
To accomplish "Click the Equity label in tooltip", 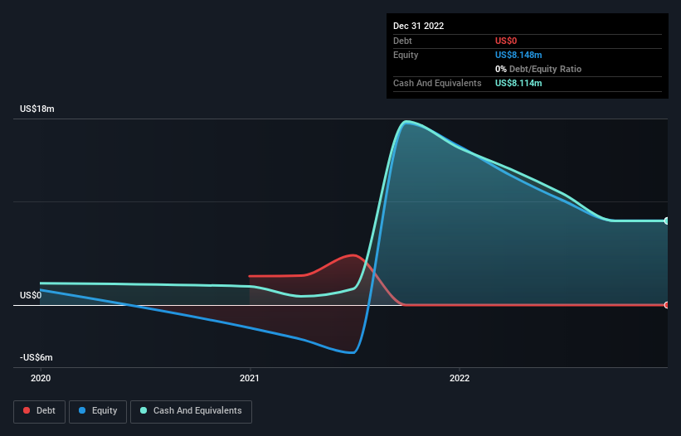I will pos(406,55).
